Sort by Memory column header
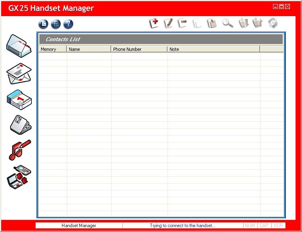The width and height of the screenshot is (302, 232). tap(53, 49)
